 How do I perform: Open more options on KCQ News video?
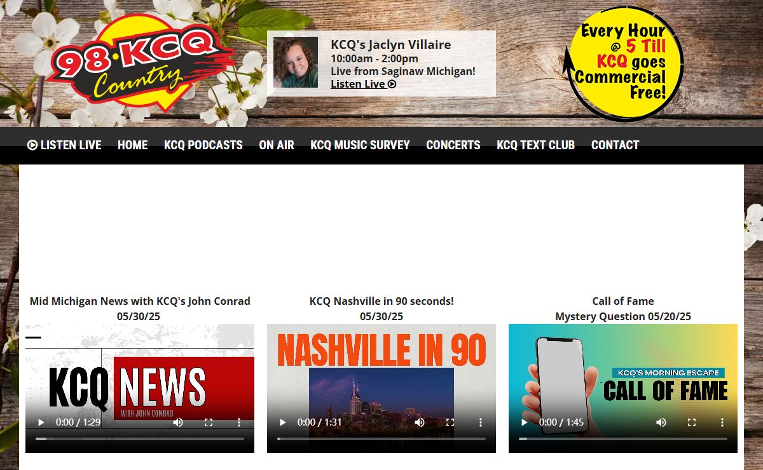coord(239,422)
